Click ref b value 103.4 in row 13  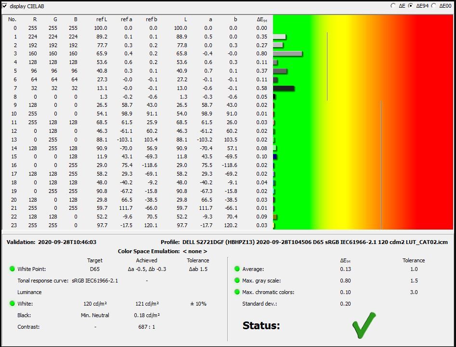[x=151, y=140]
